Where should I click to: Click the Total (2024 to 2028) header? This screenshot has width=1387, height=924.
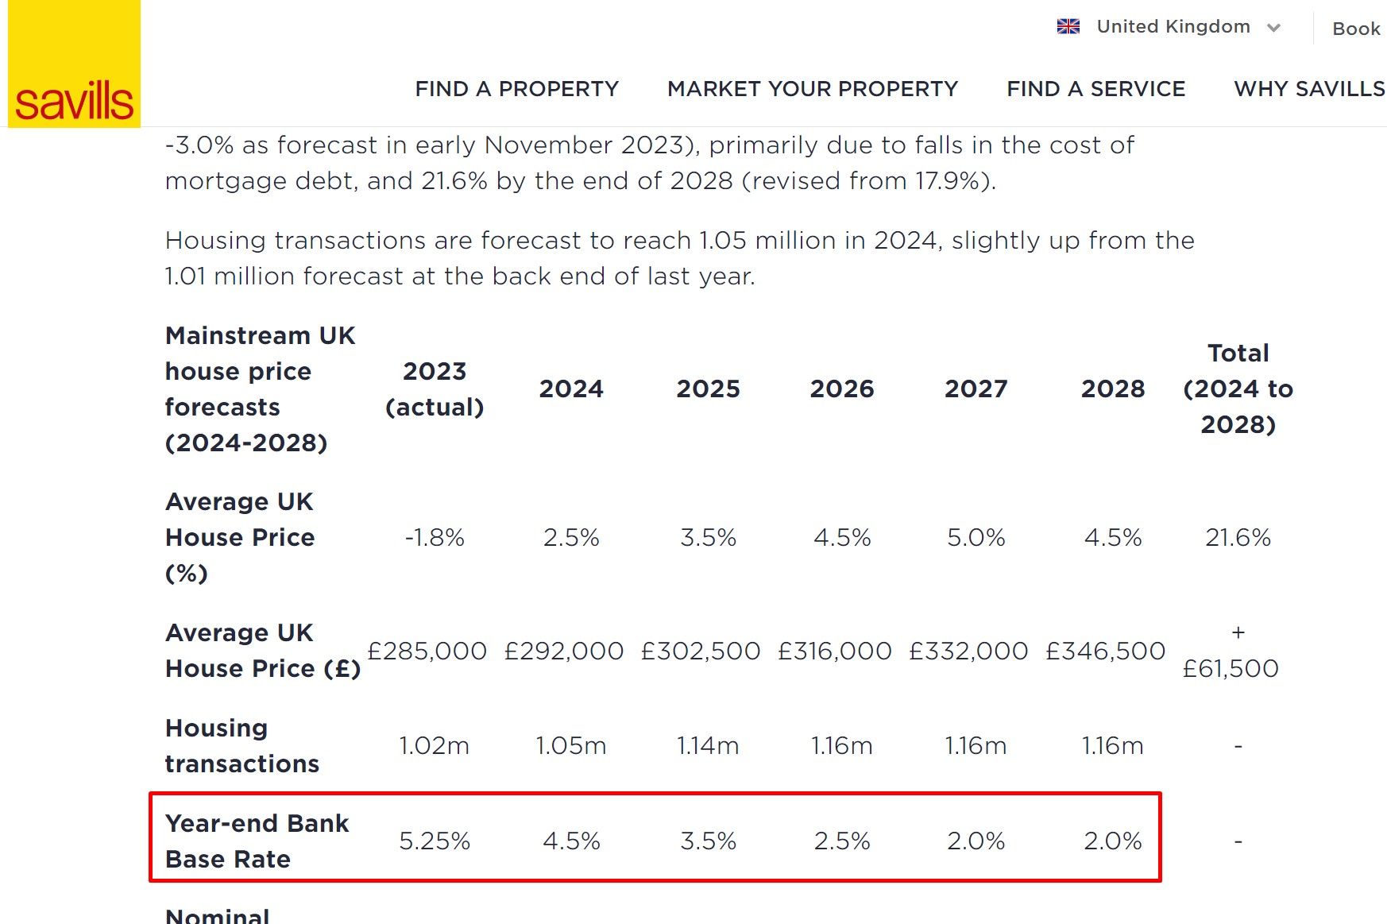(x=1238, y=389)
